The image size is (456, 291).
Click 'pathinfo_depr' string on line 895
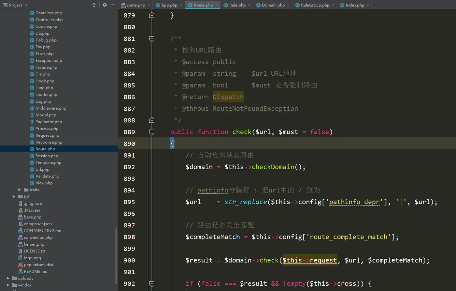354,202
